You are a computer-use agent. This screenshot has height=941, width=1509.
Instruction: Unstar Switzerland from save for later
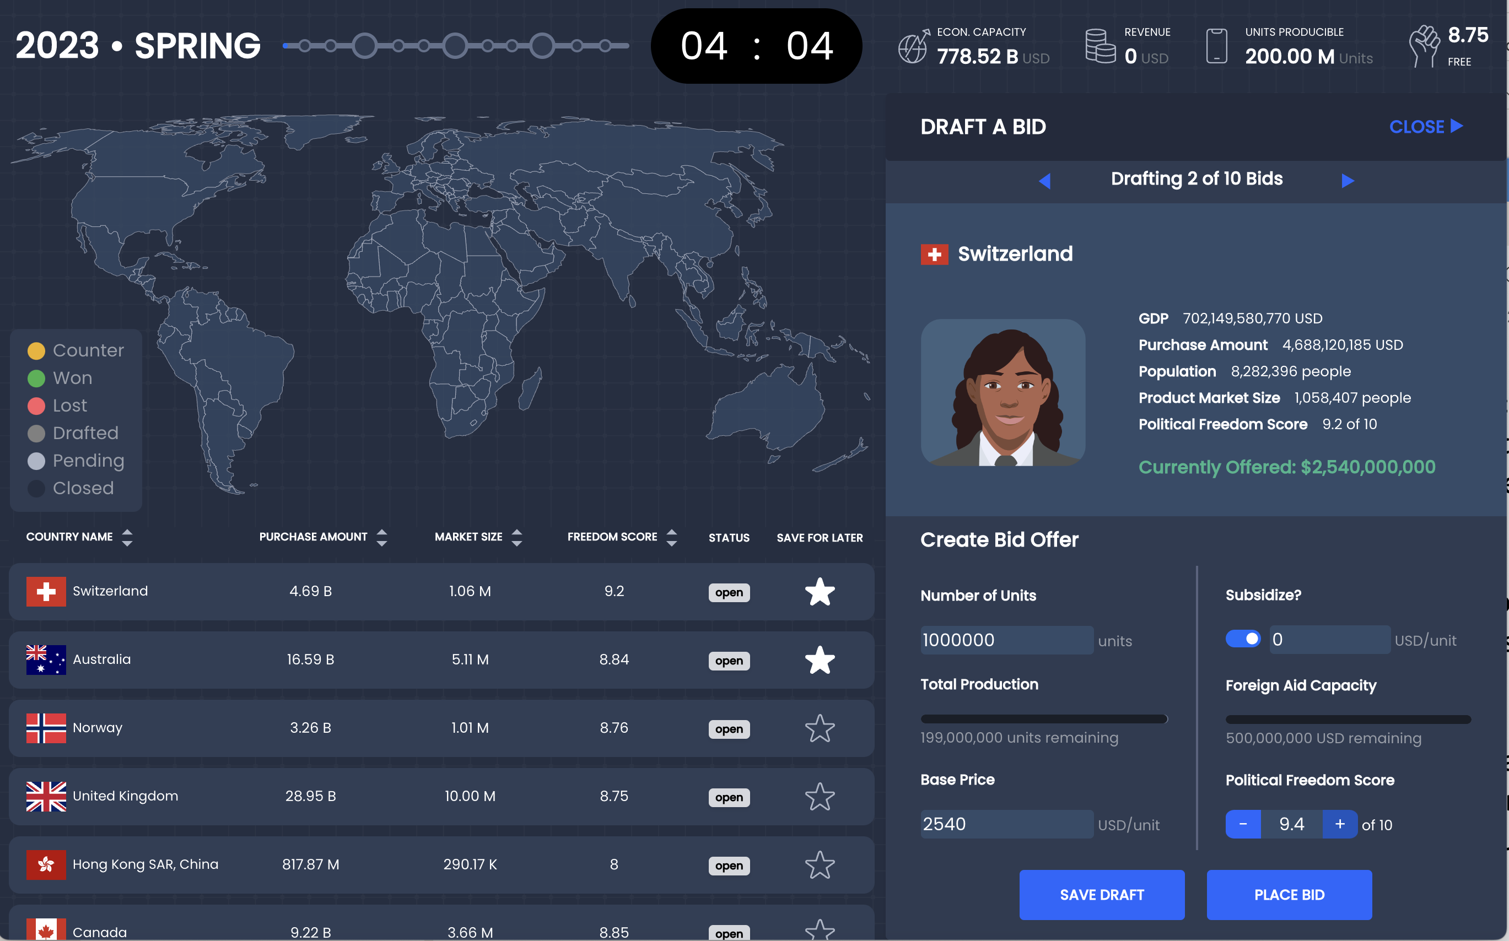click(x=821, y=592)
